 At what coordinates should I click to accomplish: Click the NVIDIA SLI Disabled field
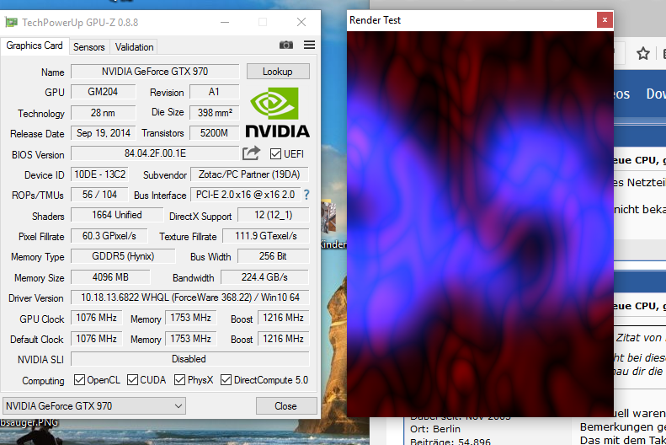pos(189,359)
